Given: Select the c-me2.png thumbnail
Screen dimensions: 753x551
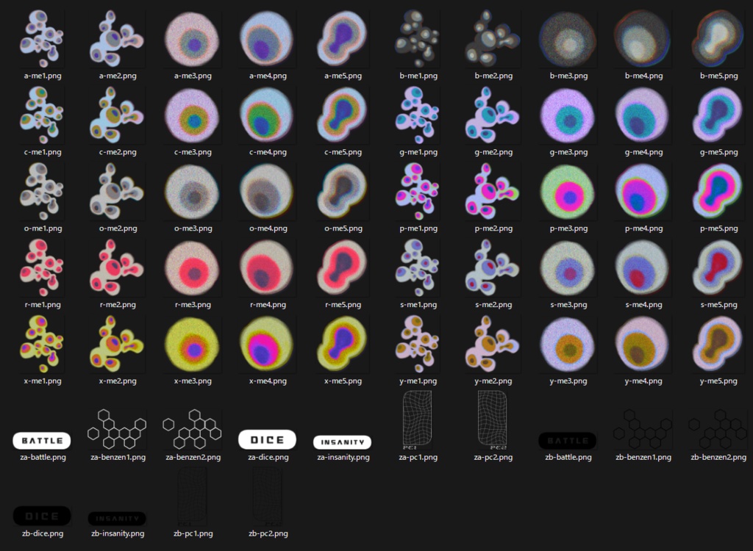Looking at the screenshot, I should (117, 115).
